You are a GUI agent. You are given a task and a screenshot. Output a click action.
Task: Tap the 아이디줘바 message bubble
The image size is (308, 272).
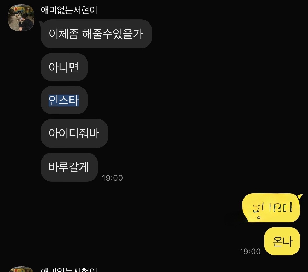tap(74, 133)
